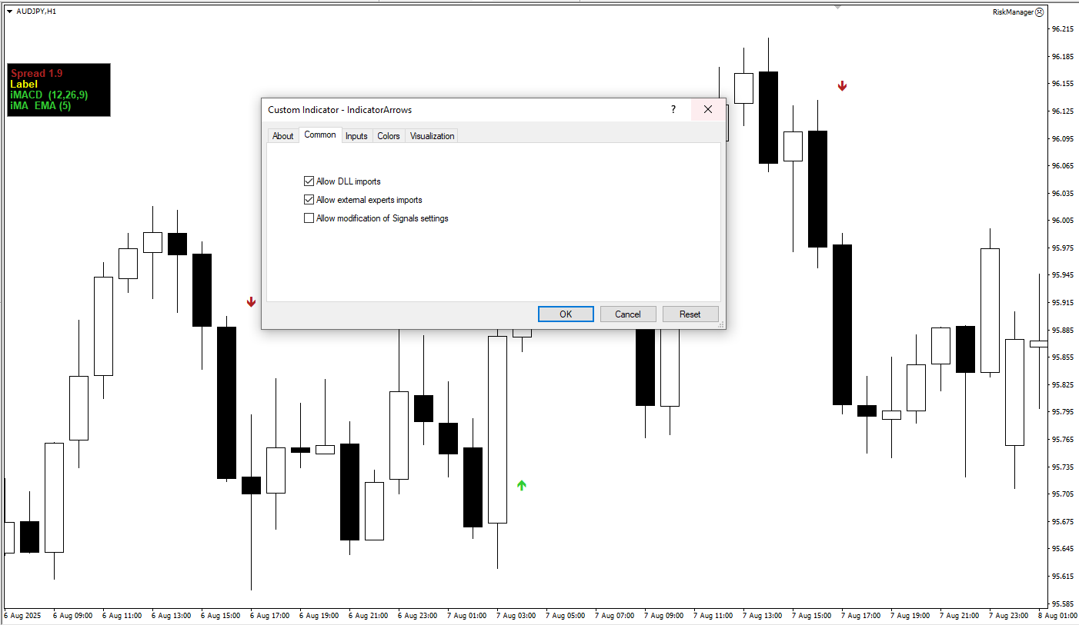Click the iMA EMA (5) indicator label
The width and height of the screenshot is (1079, 625).
click(x=39, y=106)
